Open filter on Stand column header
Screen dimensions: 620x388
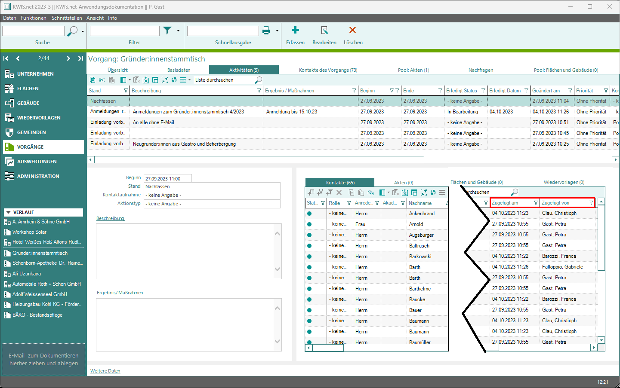126,91
